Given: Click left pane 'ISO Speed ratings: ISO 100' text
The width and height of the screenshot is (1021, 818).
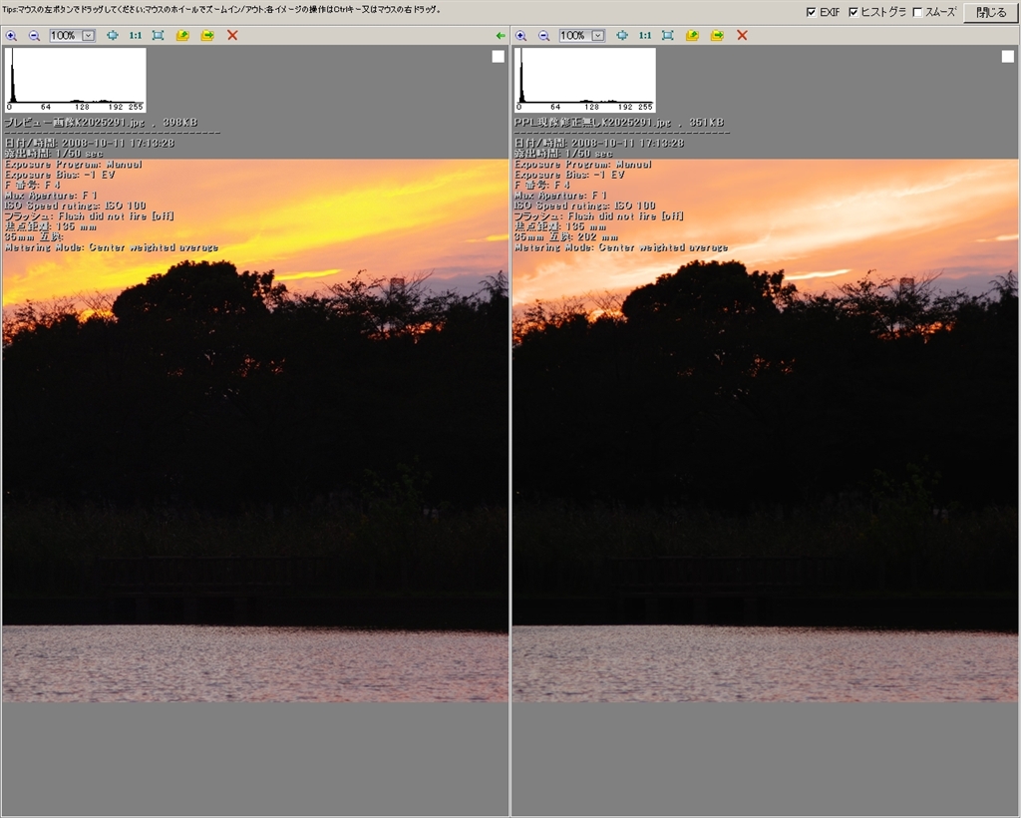Looking at the screenshot, I should pos(76,205).
